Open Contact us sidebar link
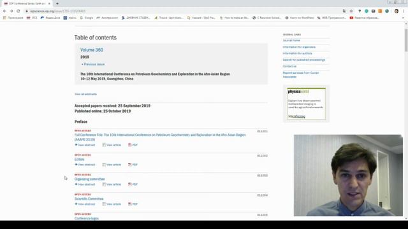 (x=289, y=66)
